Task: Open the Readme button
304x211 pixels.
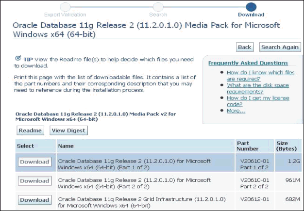Action: pos(30,130)
